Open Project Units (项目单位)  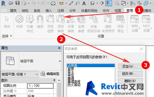[121, 24]
